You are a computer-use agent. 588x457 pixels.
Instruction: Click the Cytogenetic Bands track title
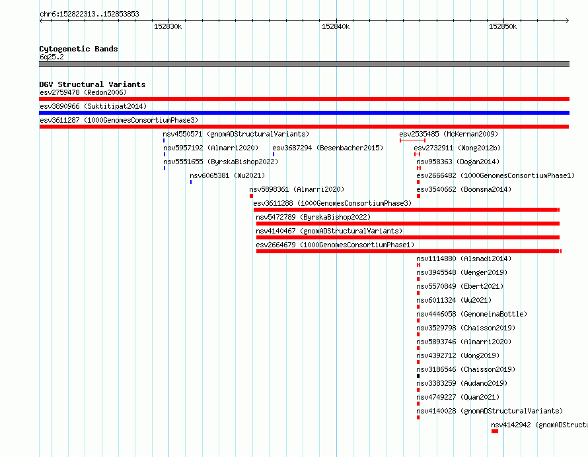[x=79, y=49]
